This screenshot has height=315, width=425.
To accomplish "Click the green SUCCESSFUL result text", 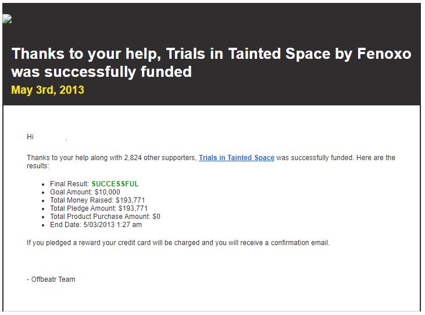I will coord(115,184).
